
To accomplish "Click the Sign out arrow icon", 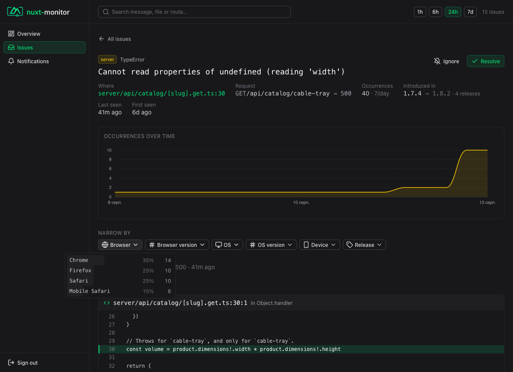I will pyautogui.click(x=11, y=363).
